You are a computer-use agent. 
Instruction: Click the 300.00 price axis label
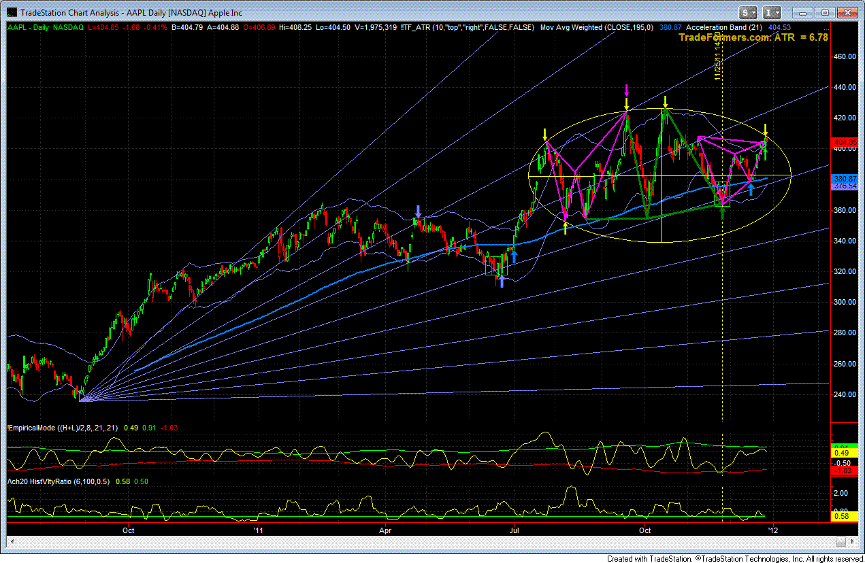(x=845, y=302)
